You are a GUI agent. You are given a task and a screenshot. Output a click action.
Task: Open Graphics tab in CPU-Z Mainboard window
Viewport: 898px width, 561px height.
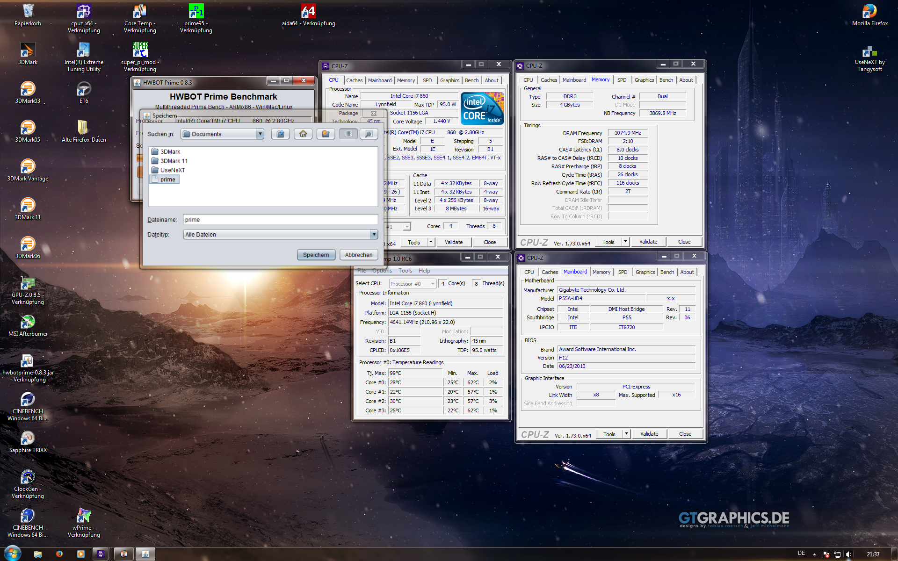tap(645, 272)
